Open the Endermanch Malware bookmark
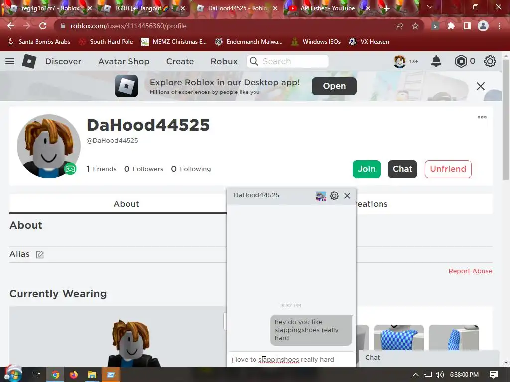510x382 pixels. [249, 42]
